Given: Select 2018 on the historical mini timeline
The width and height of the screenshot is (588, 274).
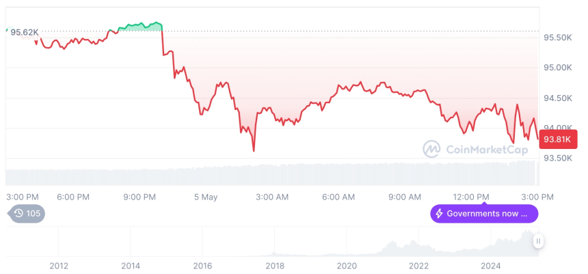Looking at the screenshot, I should click(x=275, y=266).
